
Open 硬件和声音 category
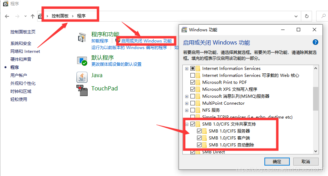[21, 59]
